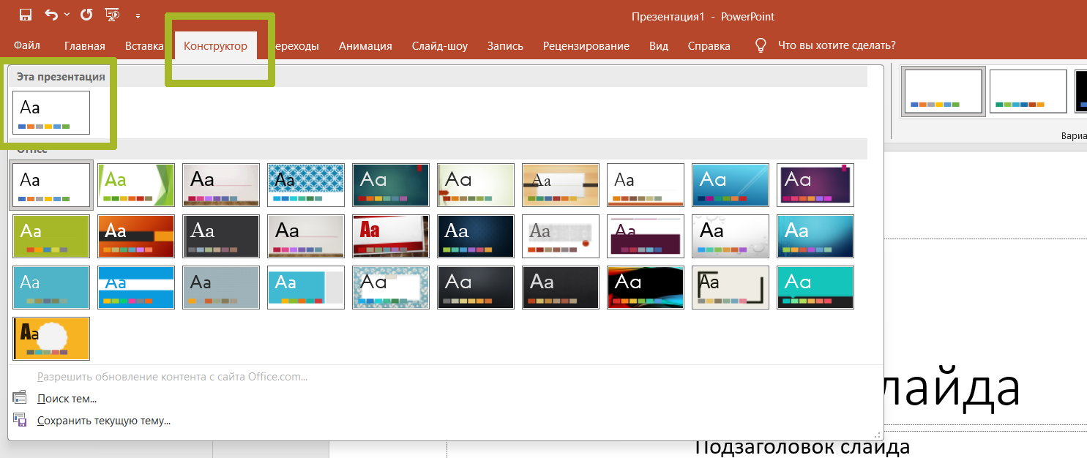Select the variant with green-teal color strip
The width and height of the screenshot is (1087, 458).
[1028, 91]
